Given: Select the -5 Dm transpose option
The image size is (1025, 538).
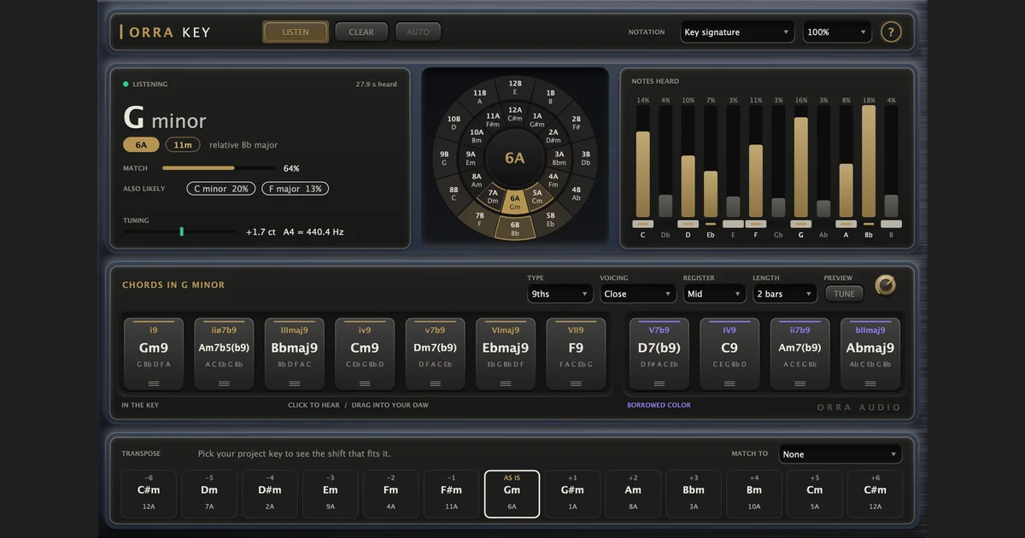Looking at the screenshot, I should [x=209, y=494].
